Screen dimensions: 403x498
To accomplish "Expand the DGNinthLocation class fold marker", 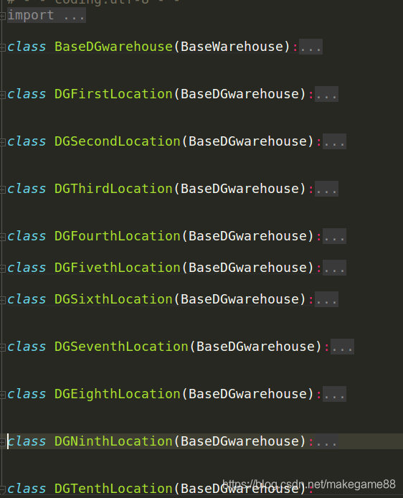I will point(2,442).
